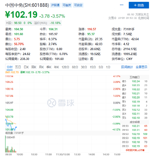The width and height of the screenshot is (151, 158).
Task: Click the 沪股通 tag
Action: point(55,5)
